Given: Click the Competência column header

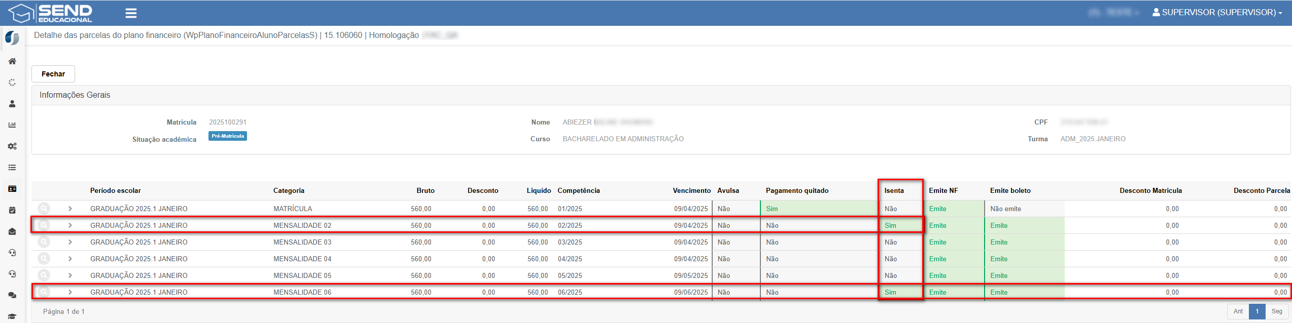Looking at the screenshot, I should pyautogui.click(x=579, y=191).
